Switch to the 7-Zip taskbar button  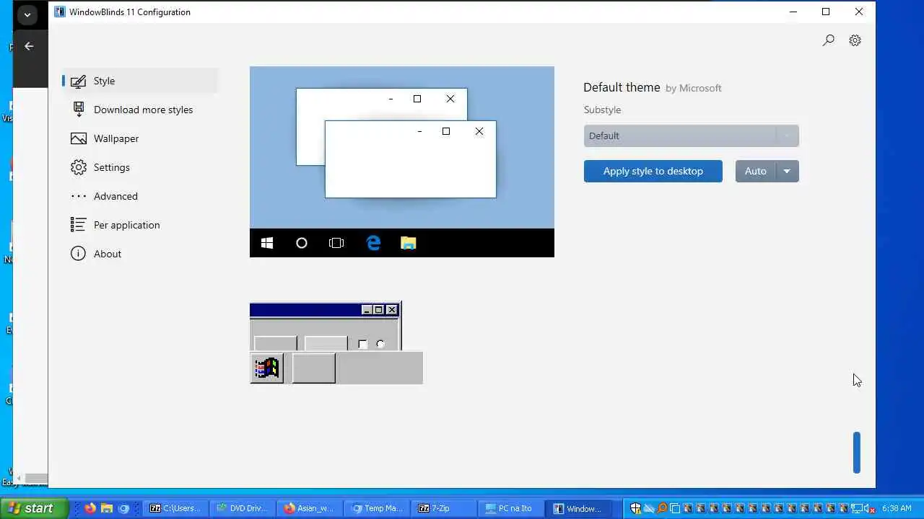click(x=444, y=508)
